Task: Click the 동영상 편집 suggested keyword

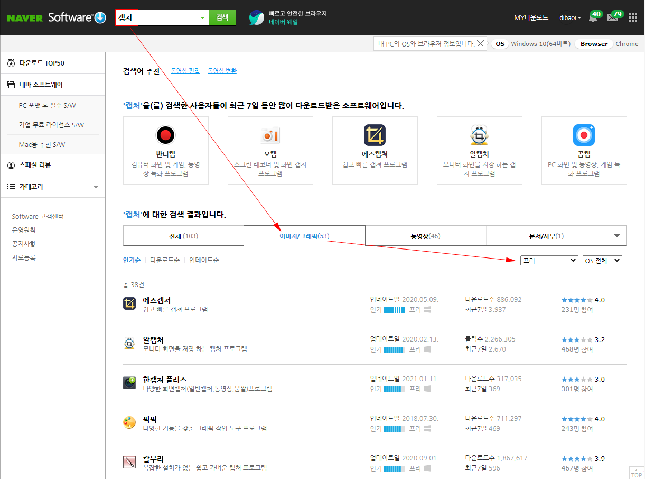Action: 185,70
